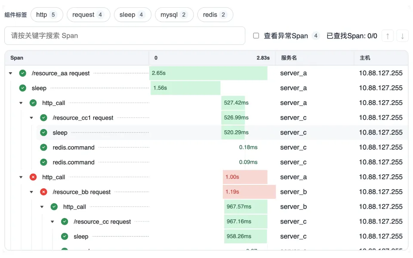Collapse the /resource_cc request span

pos(52,222)
